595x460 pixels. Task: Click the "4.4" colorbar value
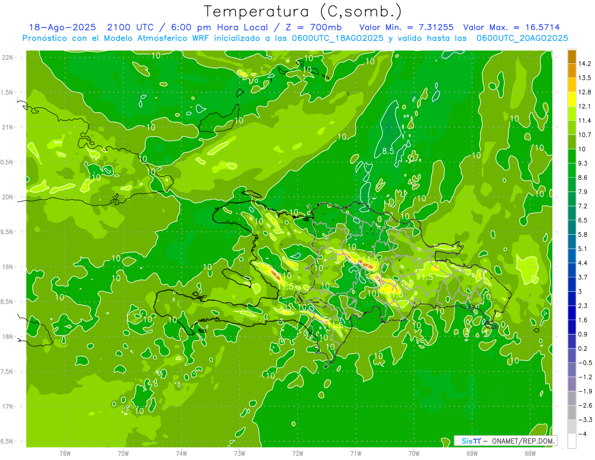[583, 263]
